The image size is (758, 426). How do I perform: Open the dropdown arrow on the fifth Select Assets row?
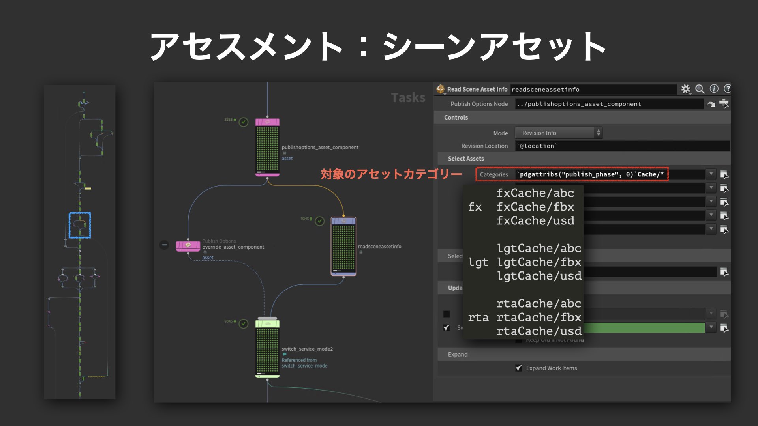click(711, 229)
